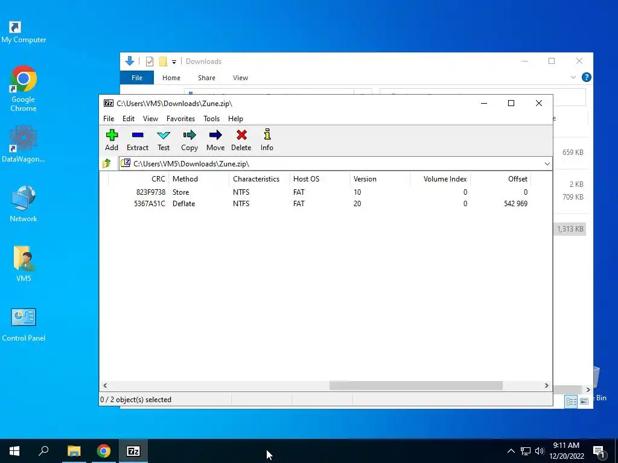Screen dimensions: 618x463
Task: Click the 7-Zip taskbar button
Action: [x=133, y=451]
